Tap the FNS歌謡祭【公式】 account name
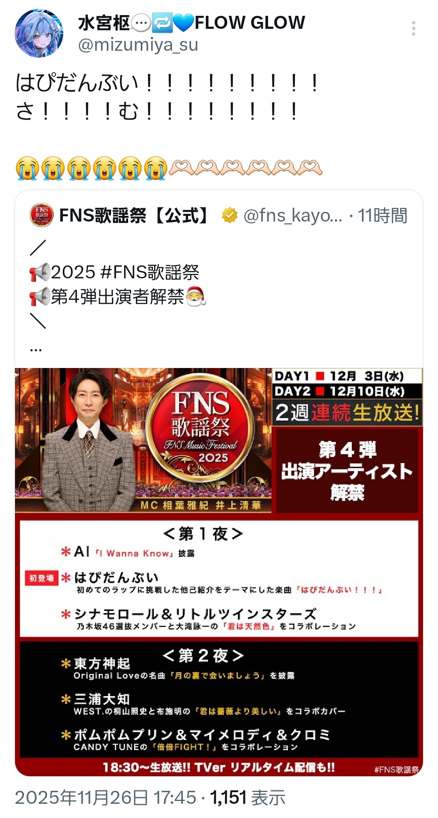Viewport: 438px width, 818px height. pos(134,215)
